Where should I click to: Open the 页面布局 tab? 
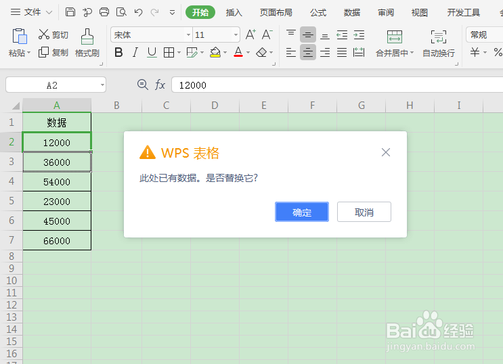tap(276, 12)
